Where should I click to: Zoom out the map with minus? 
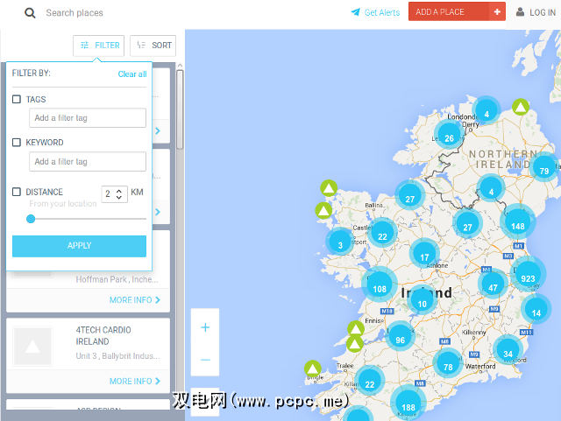pos(205,359)
